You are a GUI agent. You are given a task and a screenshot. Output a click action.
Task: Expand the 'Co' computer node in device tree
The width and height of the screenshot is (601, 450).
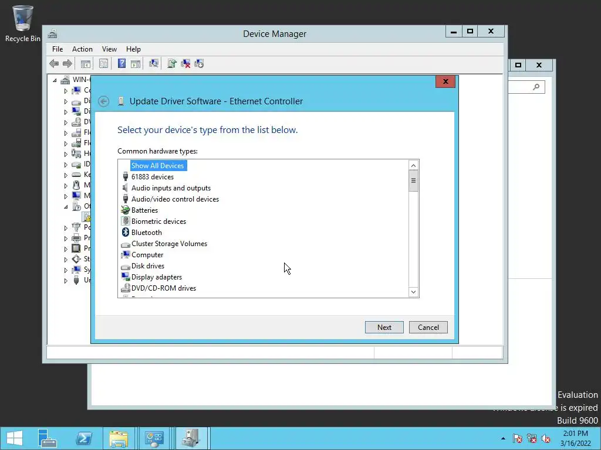point(66,91)
